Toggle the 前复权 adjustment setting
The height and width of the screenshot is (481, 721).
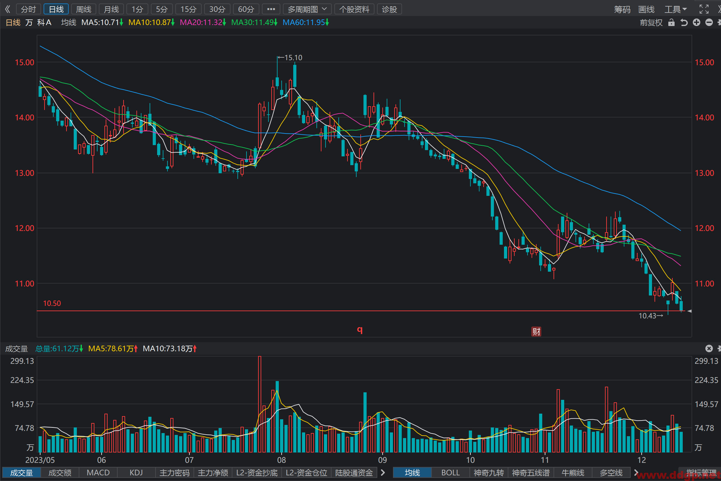pyautogui.click(x=651, y=23)
